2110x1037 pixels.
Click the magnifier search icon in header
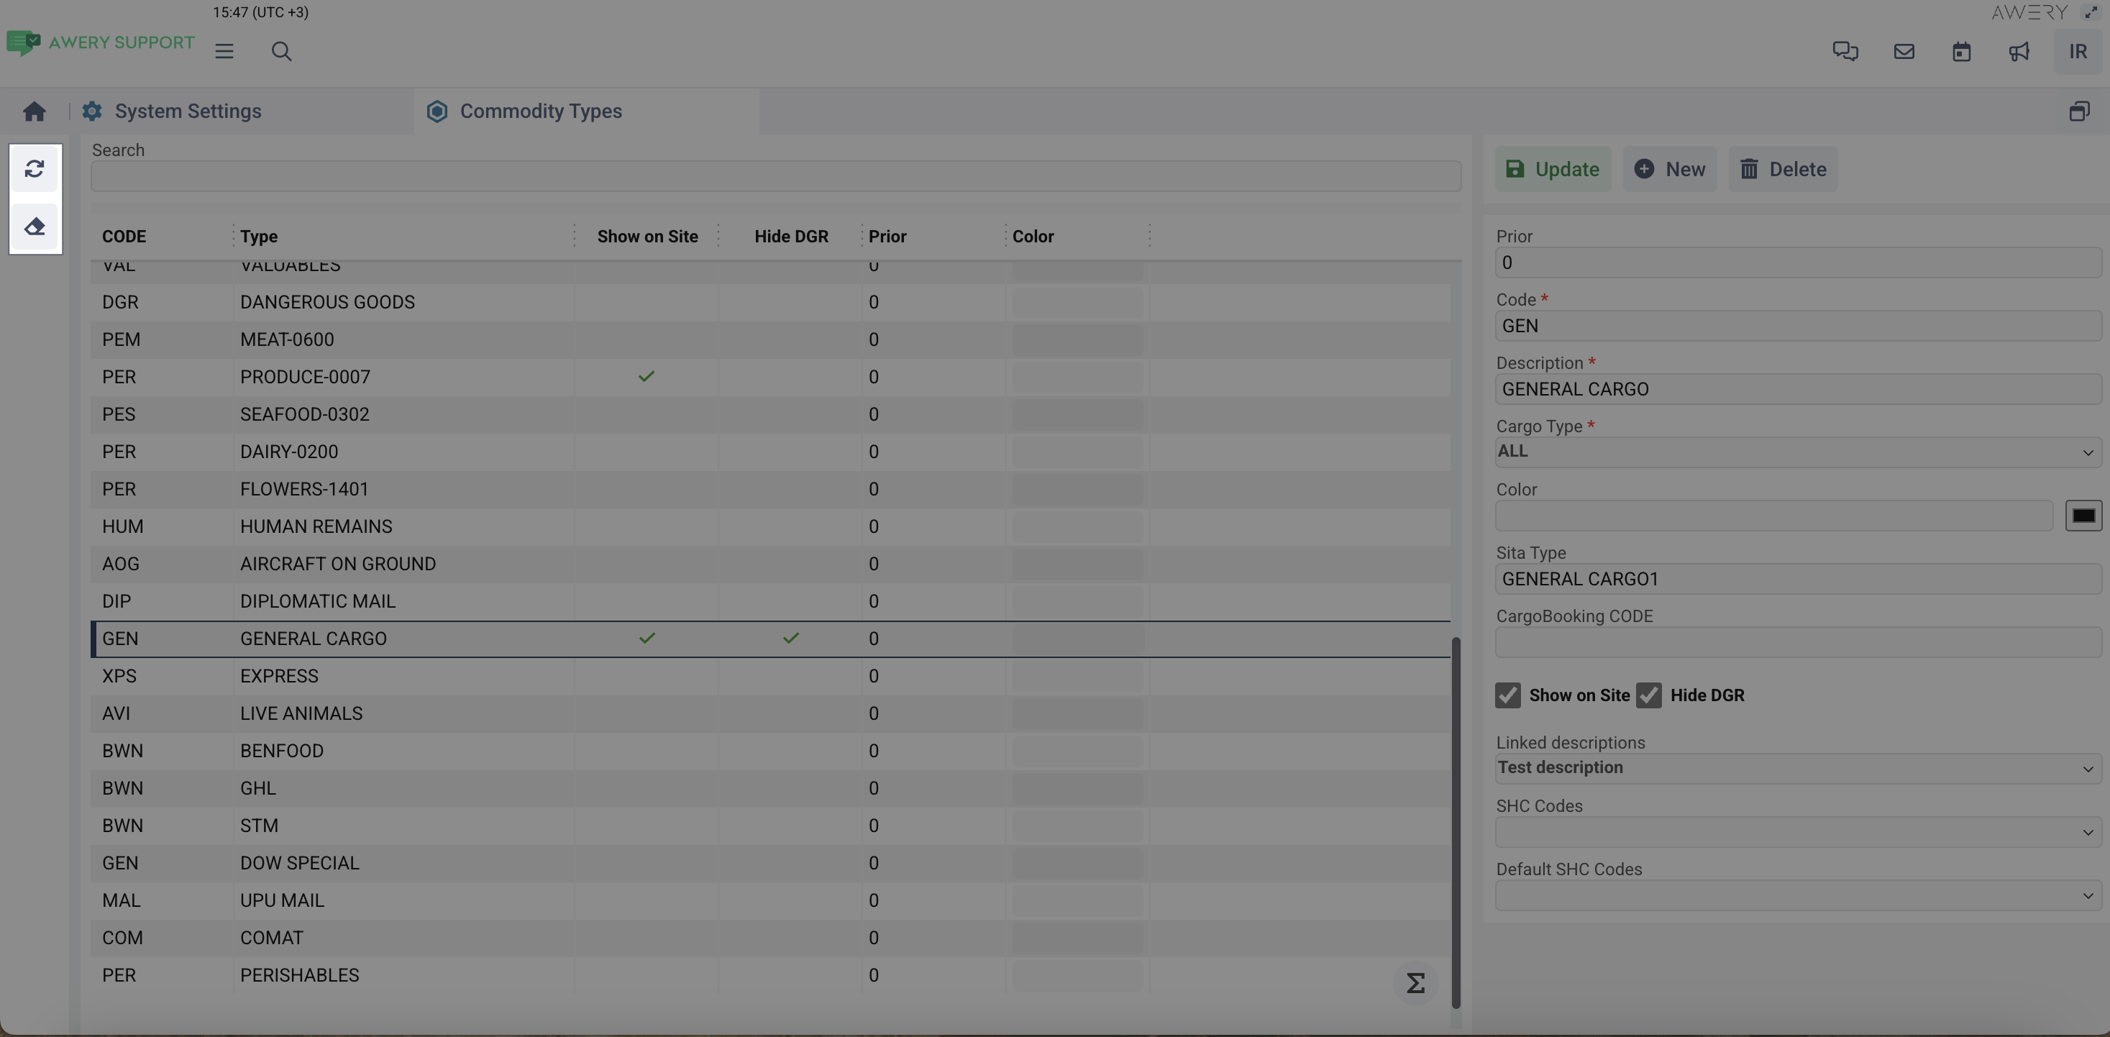pyautogui.click(x=281, y=52)
